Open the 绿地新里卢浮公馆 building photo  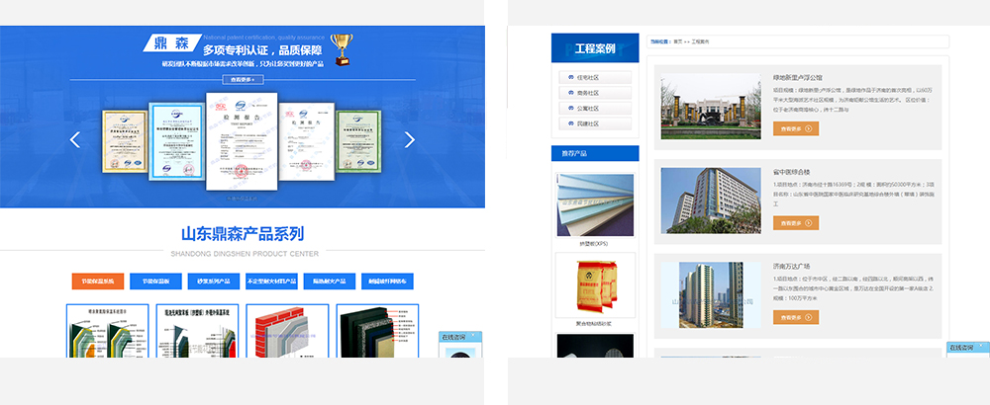711,107
